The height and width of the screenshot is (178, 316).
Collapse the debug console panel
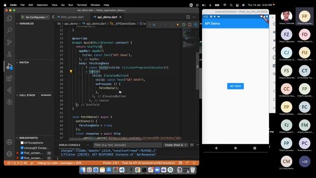click(197, 145)
